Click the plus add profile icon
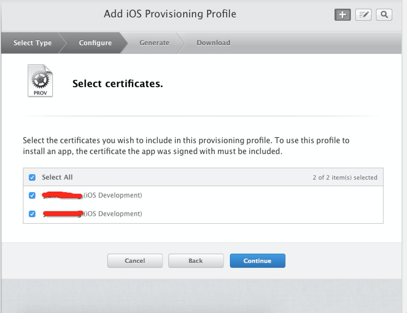407x313 pixels. click(342, 15)
